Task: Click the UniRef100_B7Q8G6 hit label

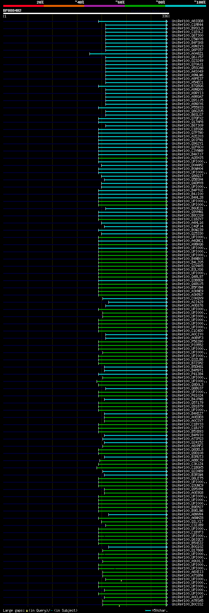Action: pos(187,86)
